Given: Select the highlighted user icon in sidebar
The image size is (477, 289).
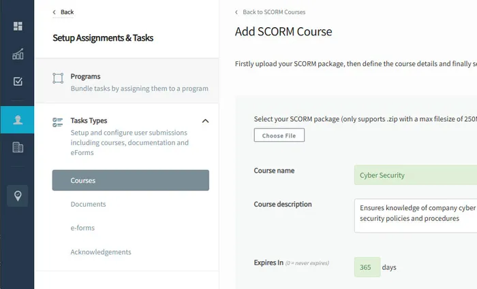Looking at the screenshot, I should tap(18, 120).
